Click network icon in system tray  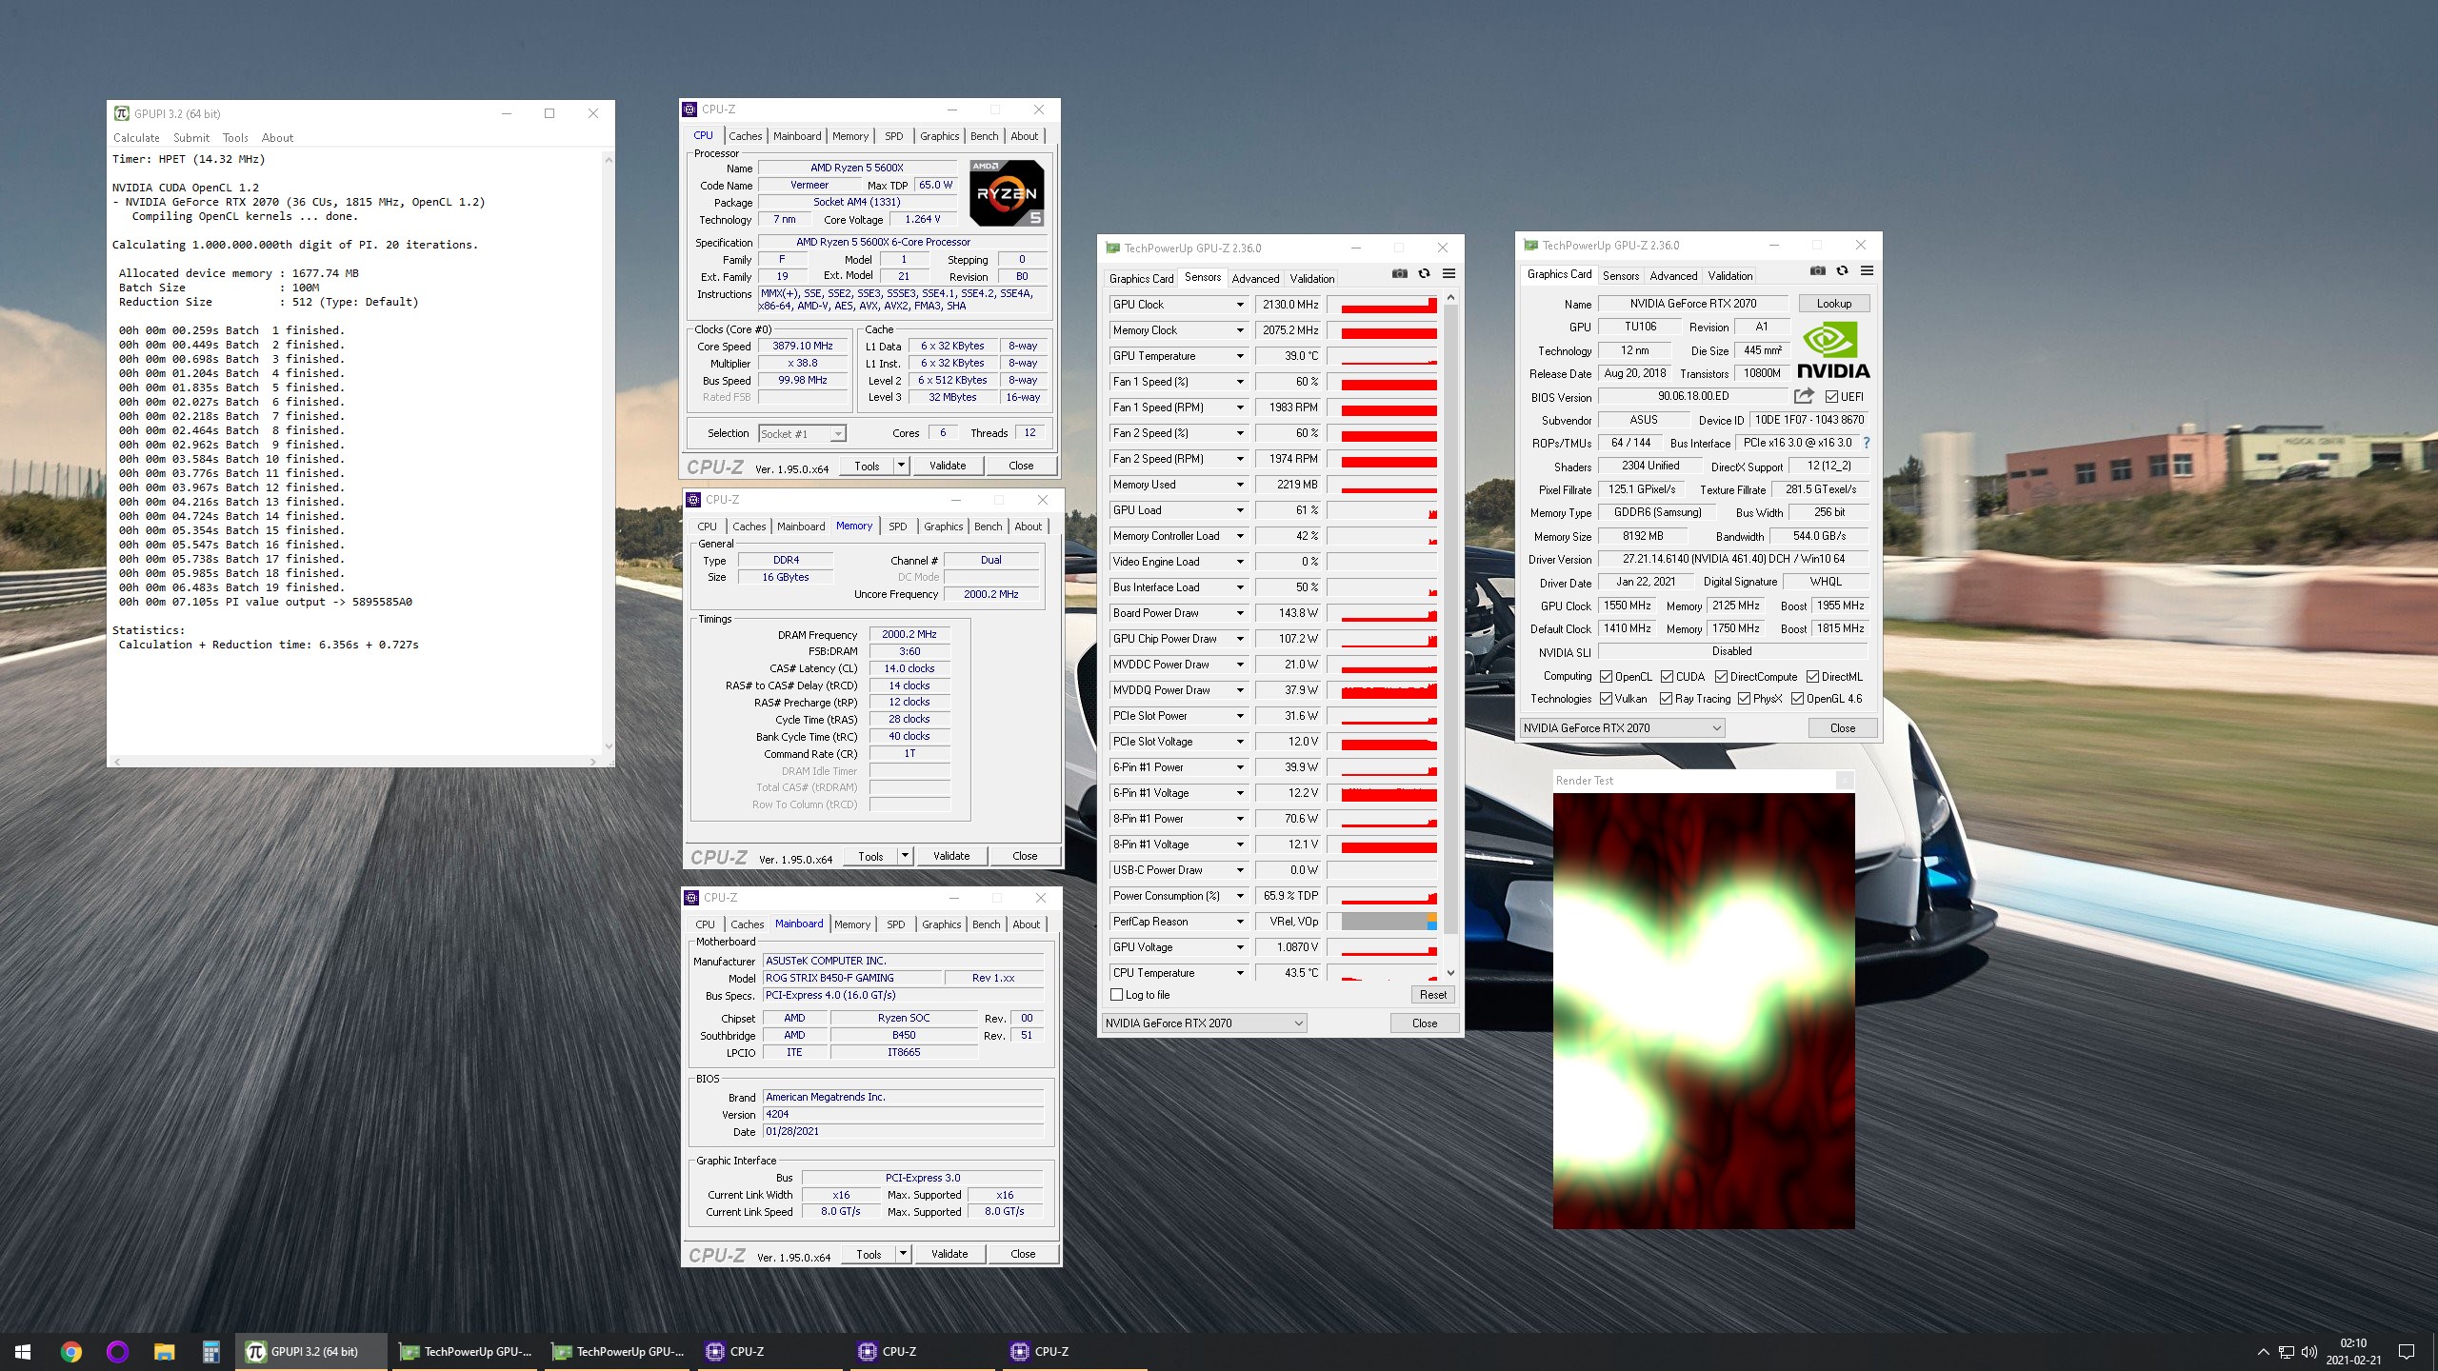pyautogui.click(x=2286, y=1352)
